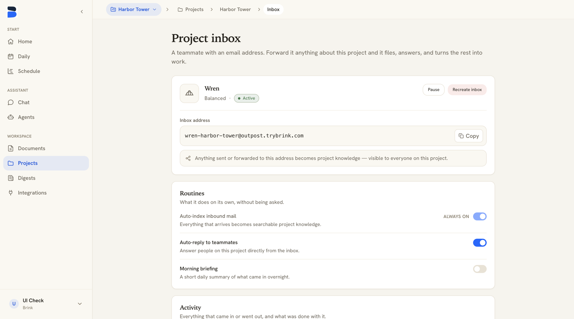Click the U user avatar
The image size is (574, 319).
pos(14,304)
